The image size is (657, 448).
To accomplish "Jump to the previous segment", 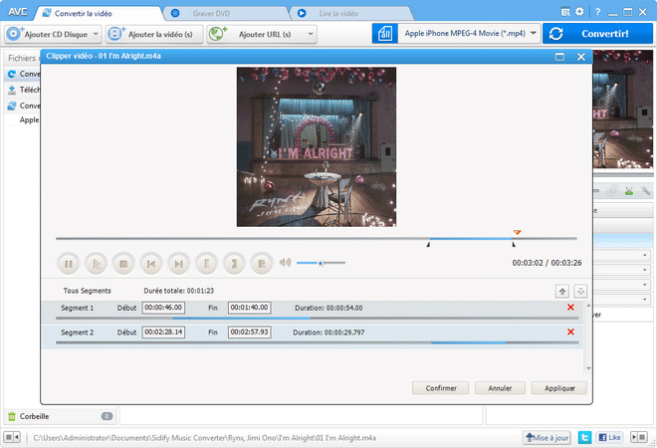I will (150, 264).
